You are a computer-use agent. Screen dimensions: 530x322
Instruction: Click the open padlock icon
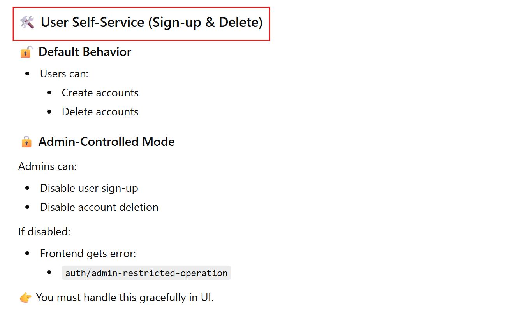click(26, 52)
